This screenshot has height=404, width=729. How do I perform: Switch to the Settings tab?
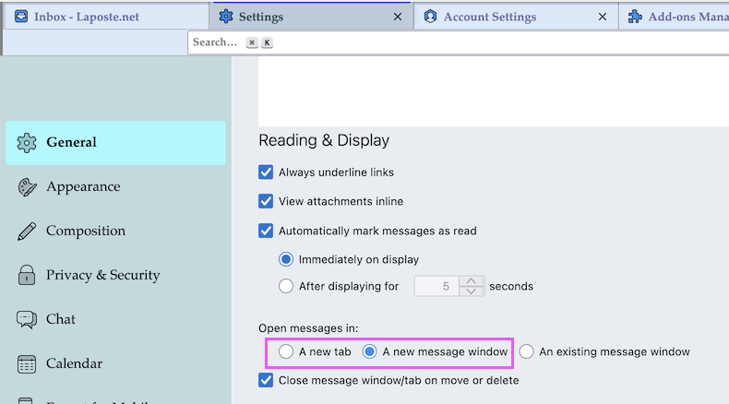(x=312, y=17)
